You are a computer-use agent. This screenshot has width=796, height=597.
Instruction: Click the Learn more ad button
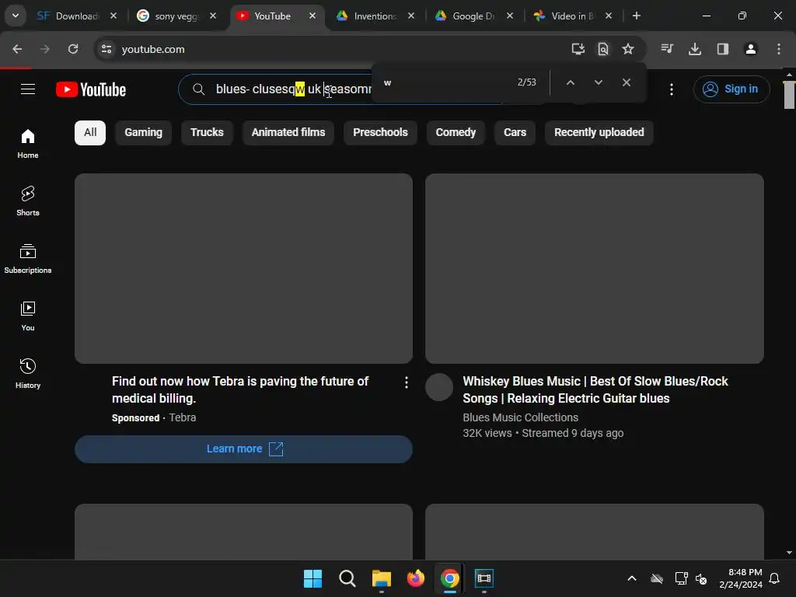(243, 449)
